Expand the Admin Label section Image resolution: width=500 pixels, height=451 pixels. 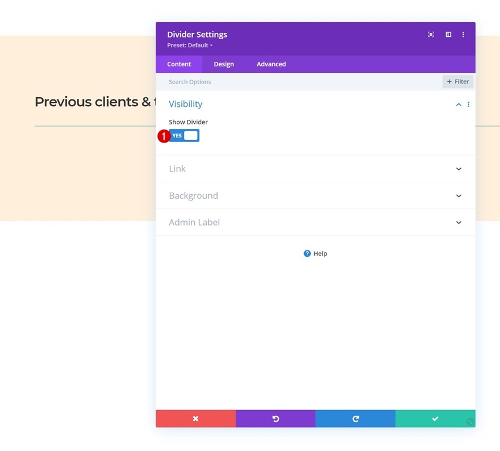point(315,222)
